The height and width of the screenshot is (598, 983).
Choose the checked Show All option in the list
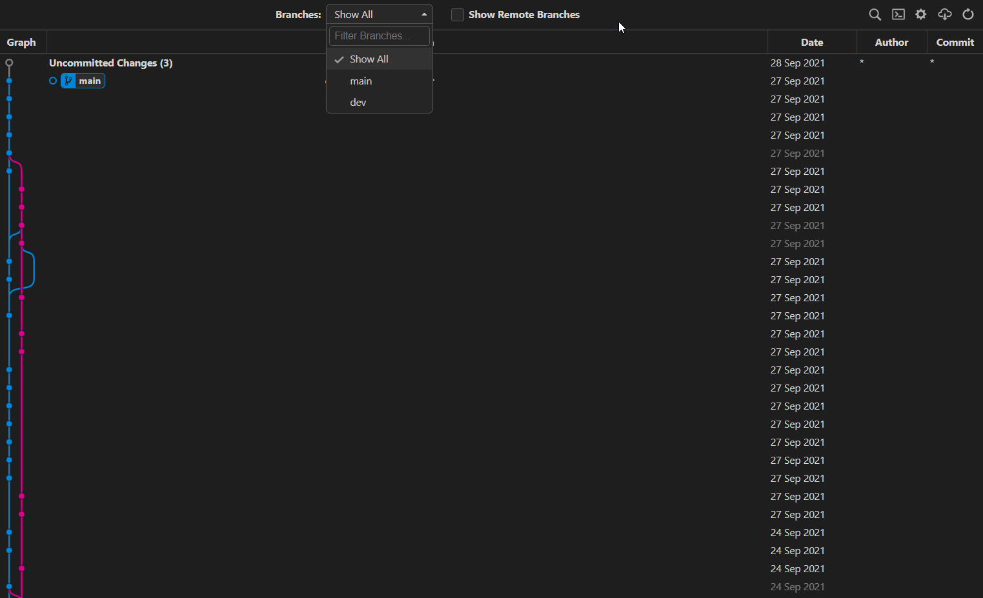click(380, 59)
